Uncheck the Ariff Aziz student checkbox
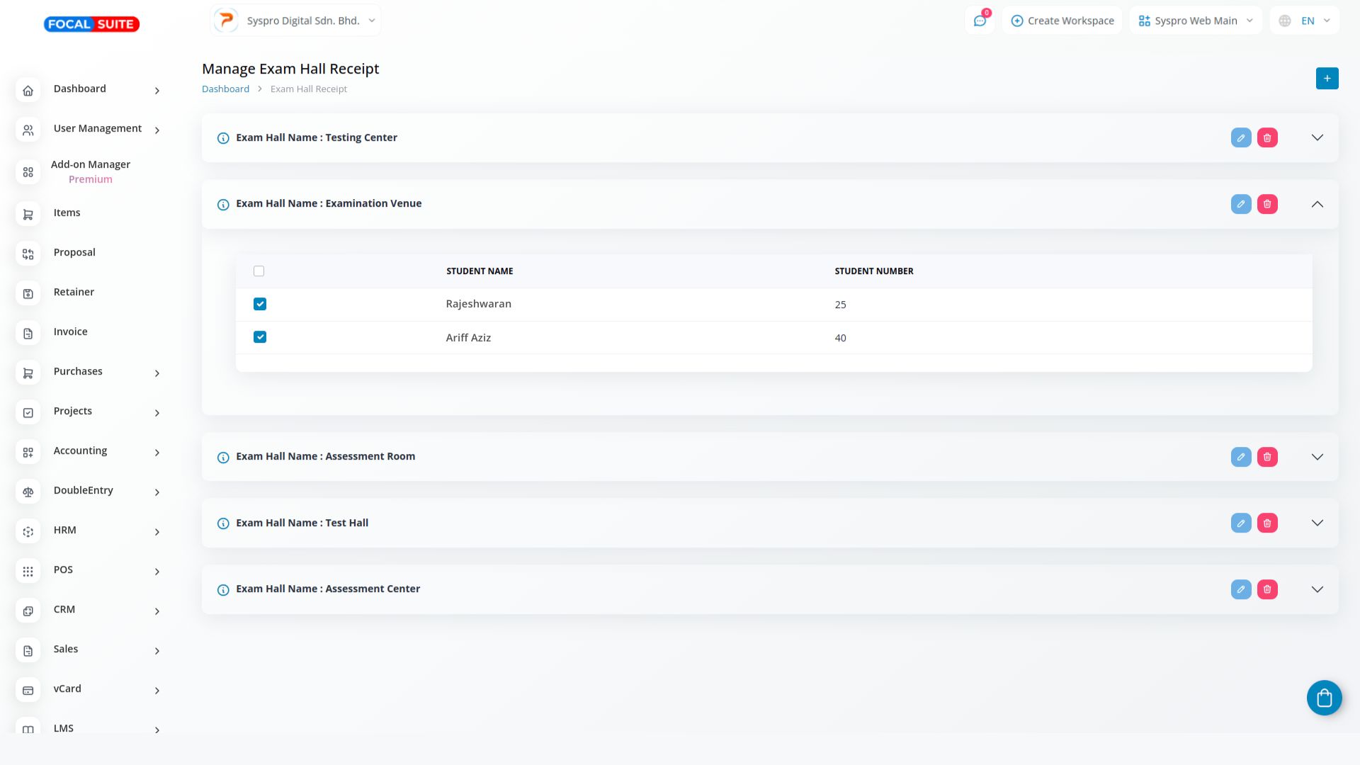This screenshot has width=1360, height=765. tap(260, 337)
